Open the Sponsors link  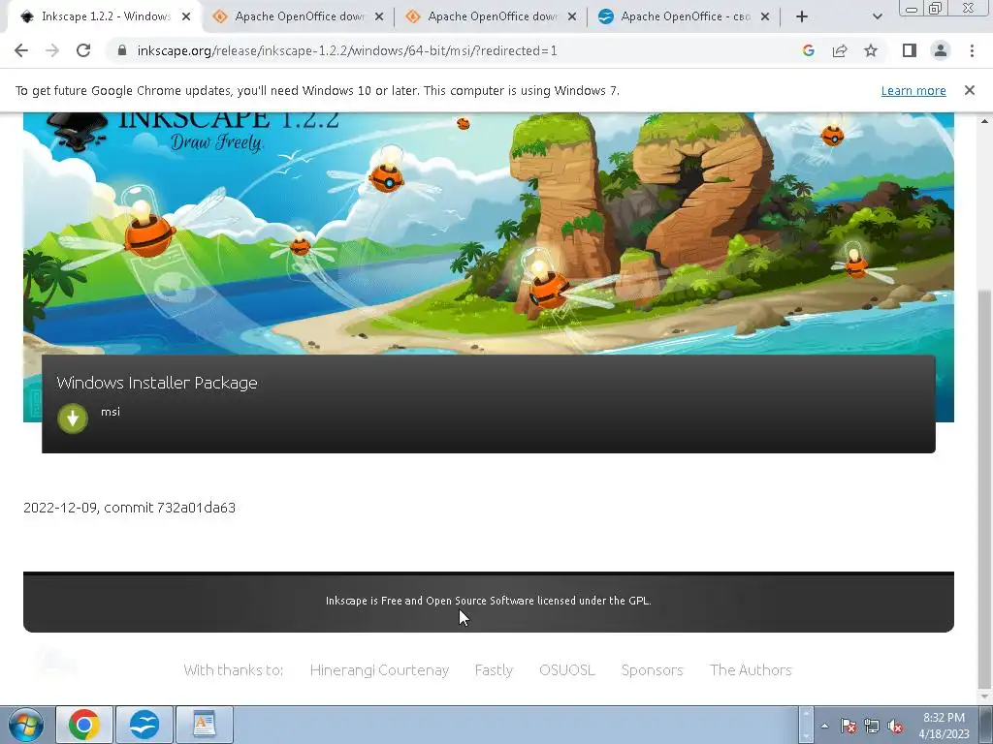[x=653, y=670]
